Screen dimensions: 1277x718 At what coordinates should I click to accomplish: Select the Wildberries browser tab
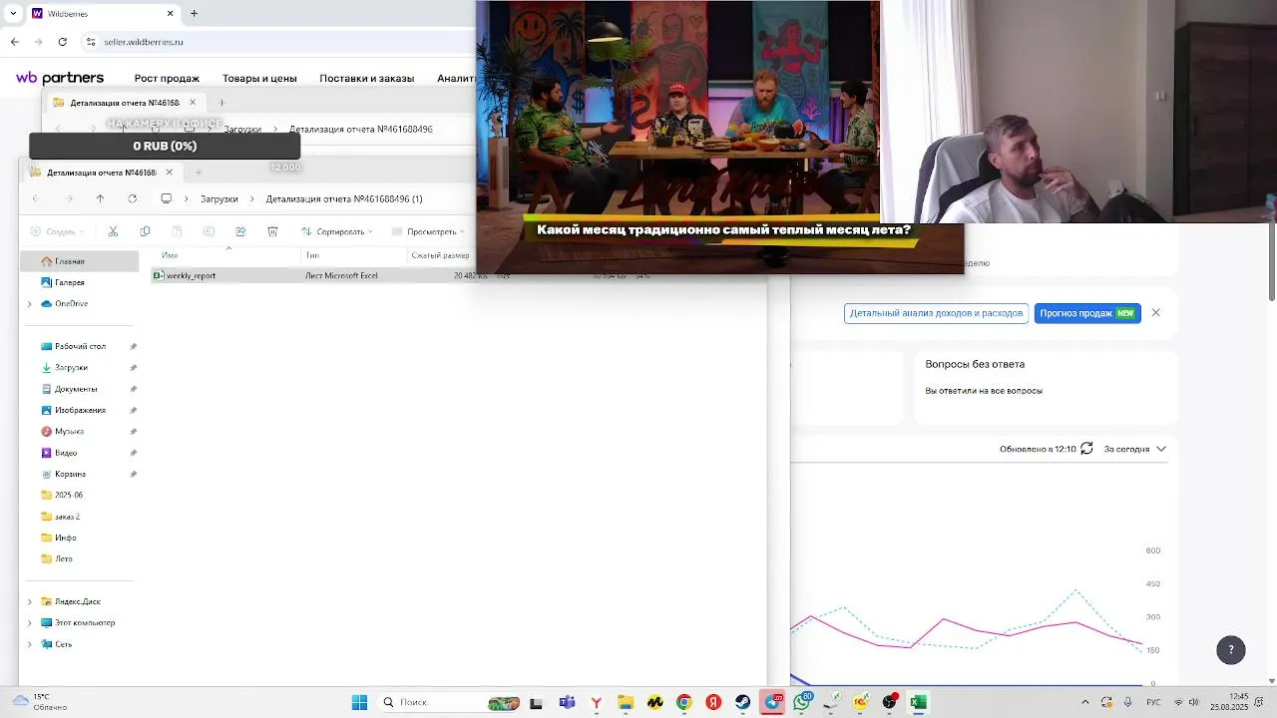click(x=103, y=14)
